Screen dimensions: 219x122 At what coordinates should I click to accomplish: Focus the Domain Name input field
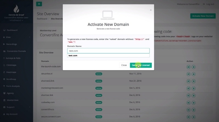[108, 51]
